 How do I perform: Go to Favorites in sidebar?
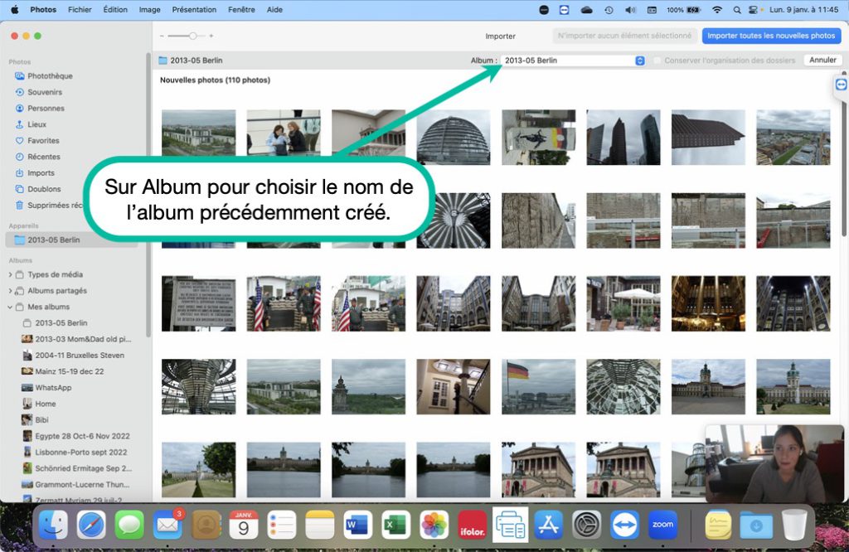tap(43, 141)
